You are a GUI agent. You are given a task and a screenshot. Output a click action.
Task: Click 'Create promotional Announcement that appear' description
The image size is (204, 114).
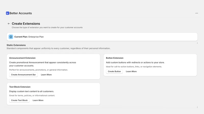tap(43, 64)
